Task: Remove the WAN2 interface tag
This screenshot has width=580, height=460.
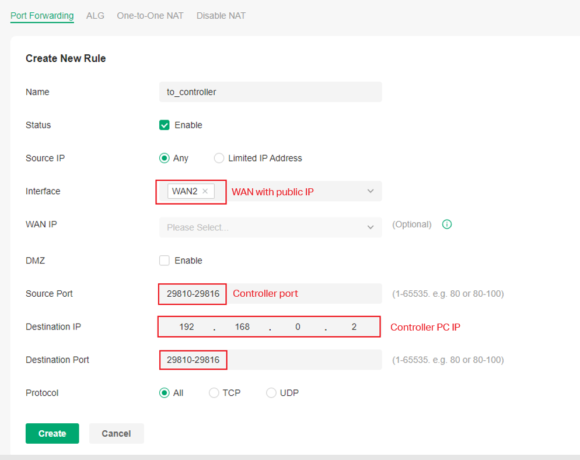Action: point(205,189)
